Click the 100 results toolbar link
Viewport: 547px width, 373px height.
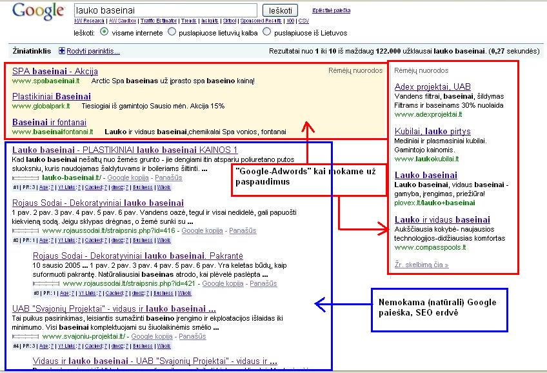290,21
